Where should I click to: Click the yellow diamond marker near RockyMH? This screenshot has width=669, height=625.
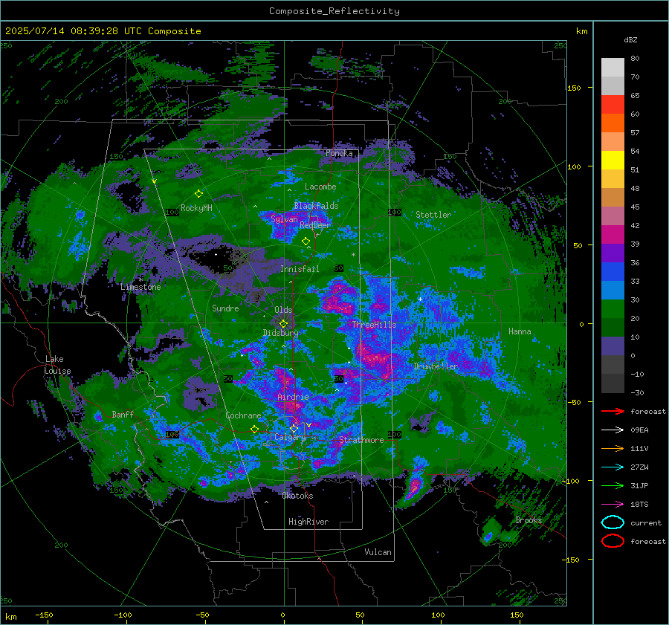(198, 194)
